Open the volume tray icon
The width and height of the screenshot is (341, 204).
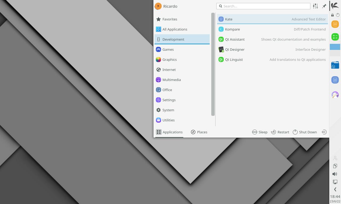pos(335,174)
